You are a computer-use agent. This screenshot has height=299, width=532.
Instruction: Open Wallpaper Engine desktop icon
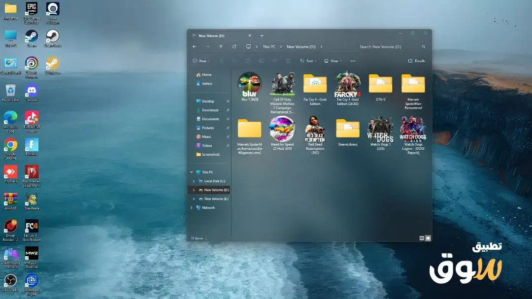tap(32, 284)
